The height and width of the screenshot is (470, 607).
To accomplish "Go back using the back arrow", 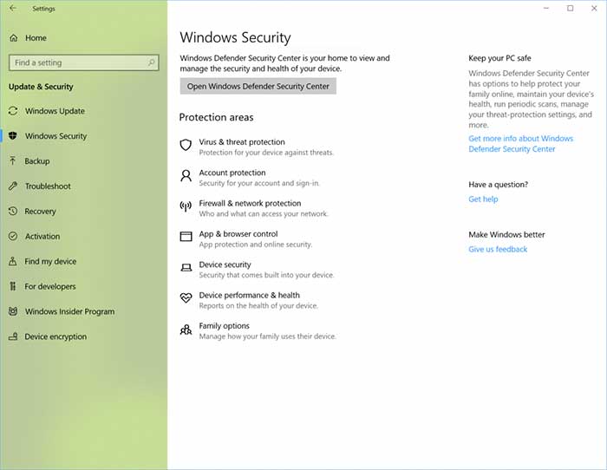I will pos(12,9).
